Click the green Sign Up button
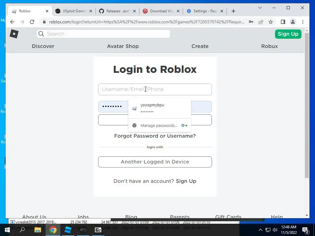This screenshot has height=236, width=315. click(x=288, y=34)
